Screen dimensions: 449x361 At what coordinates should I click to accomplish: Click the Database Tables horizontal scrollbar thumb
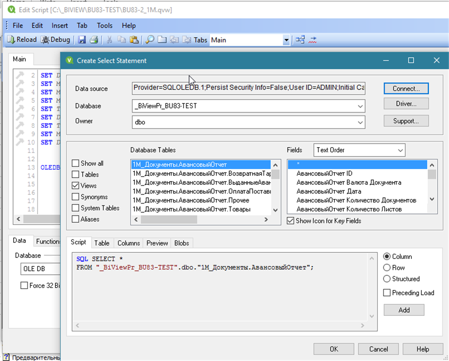pos(169,220)
